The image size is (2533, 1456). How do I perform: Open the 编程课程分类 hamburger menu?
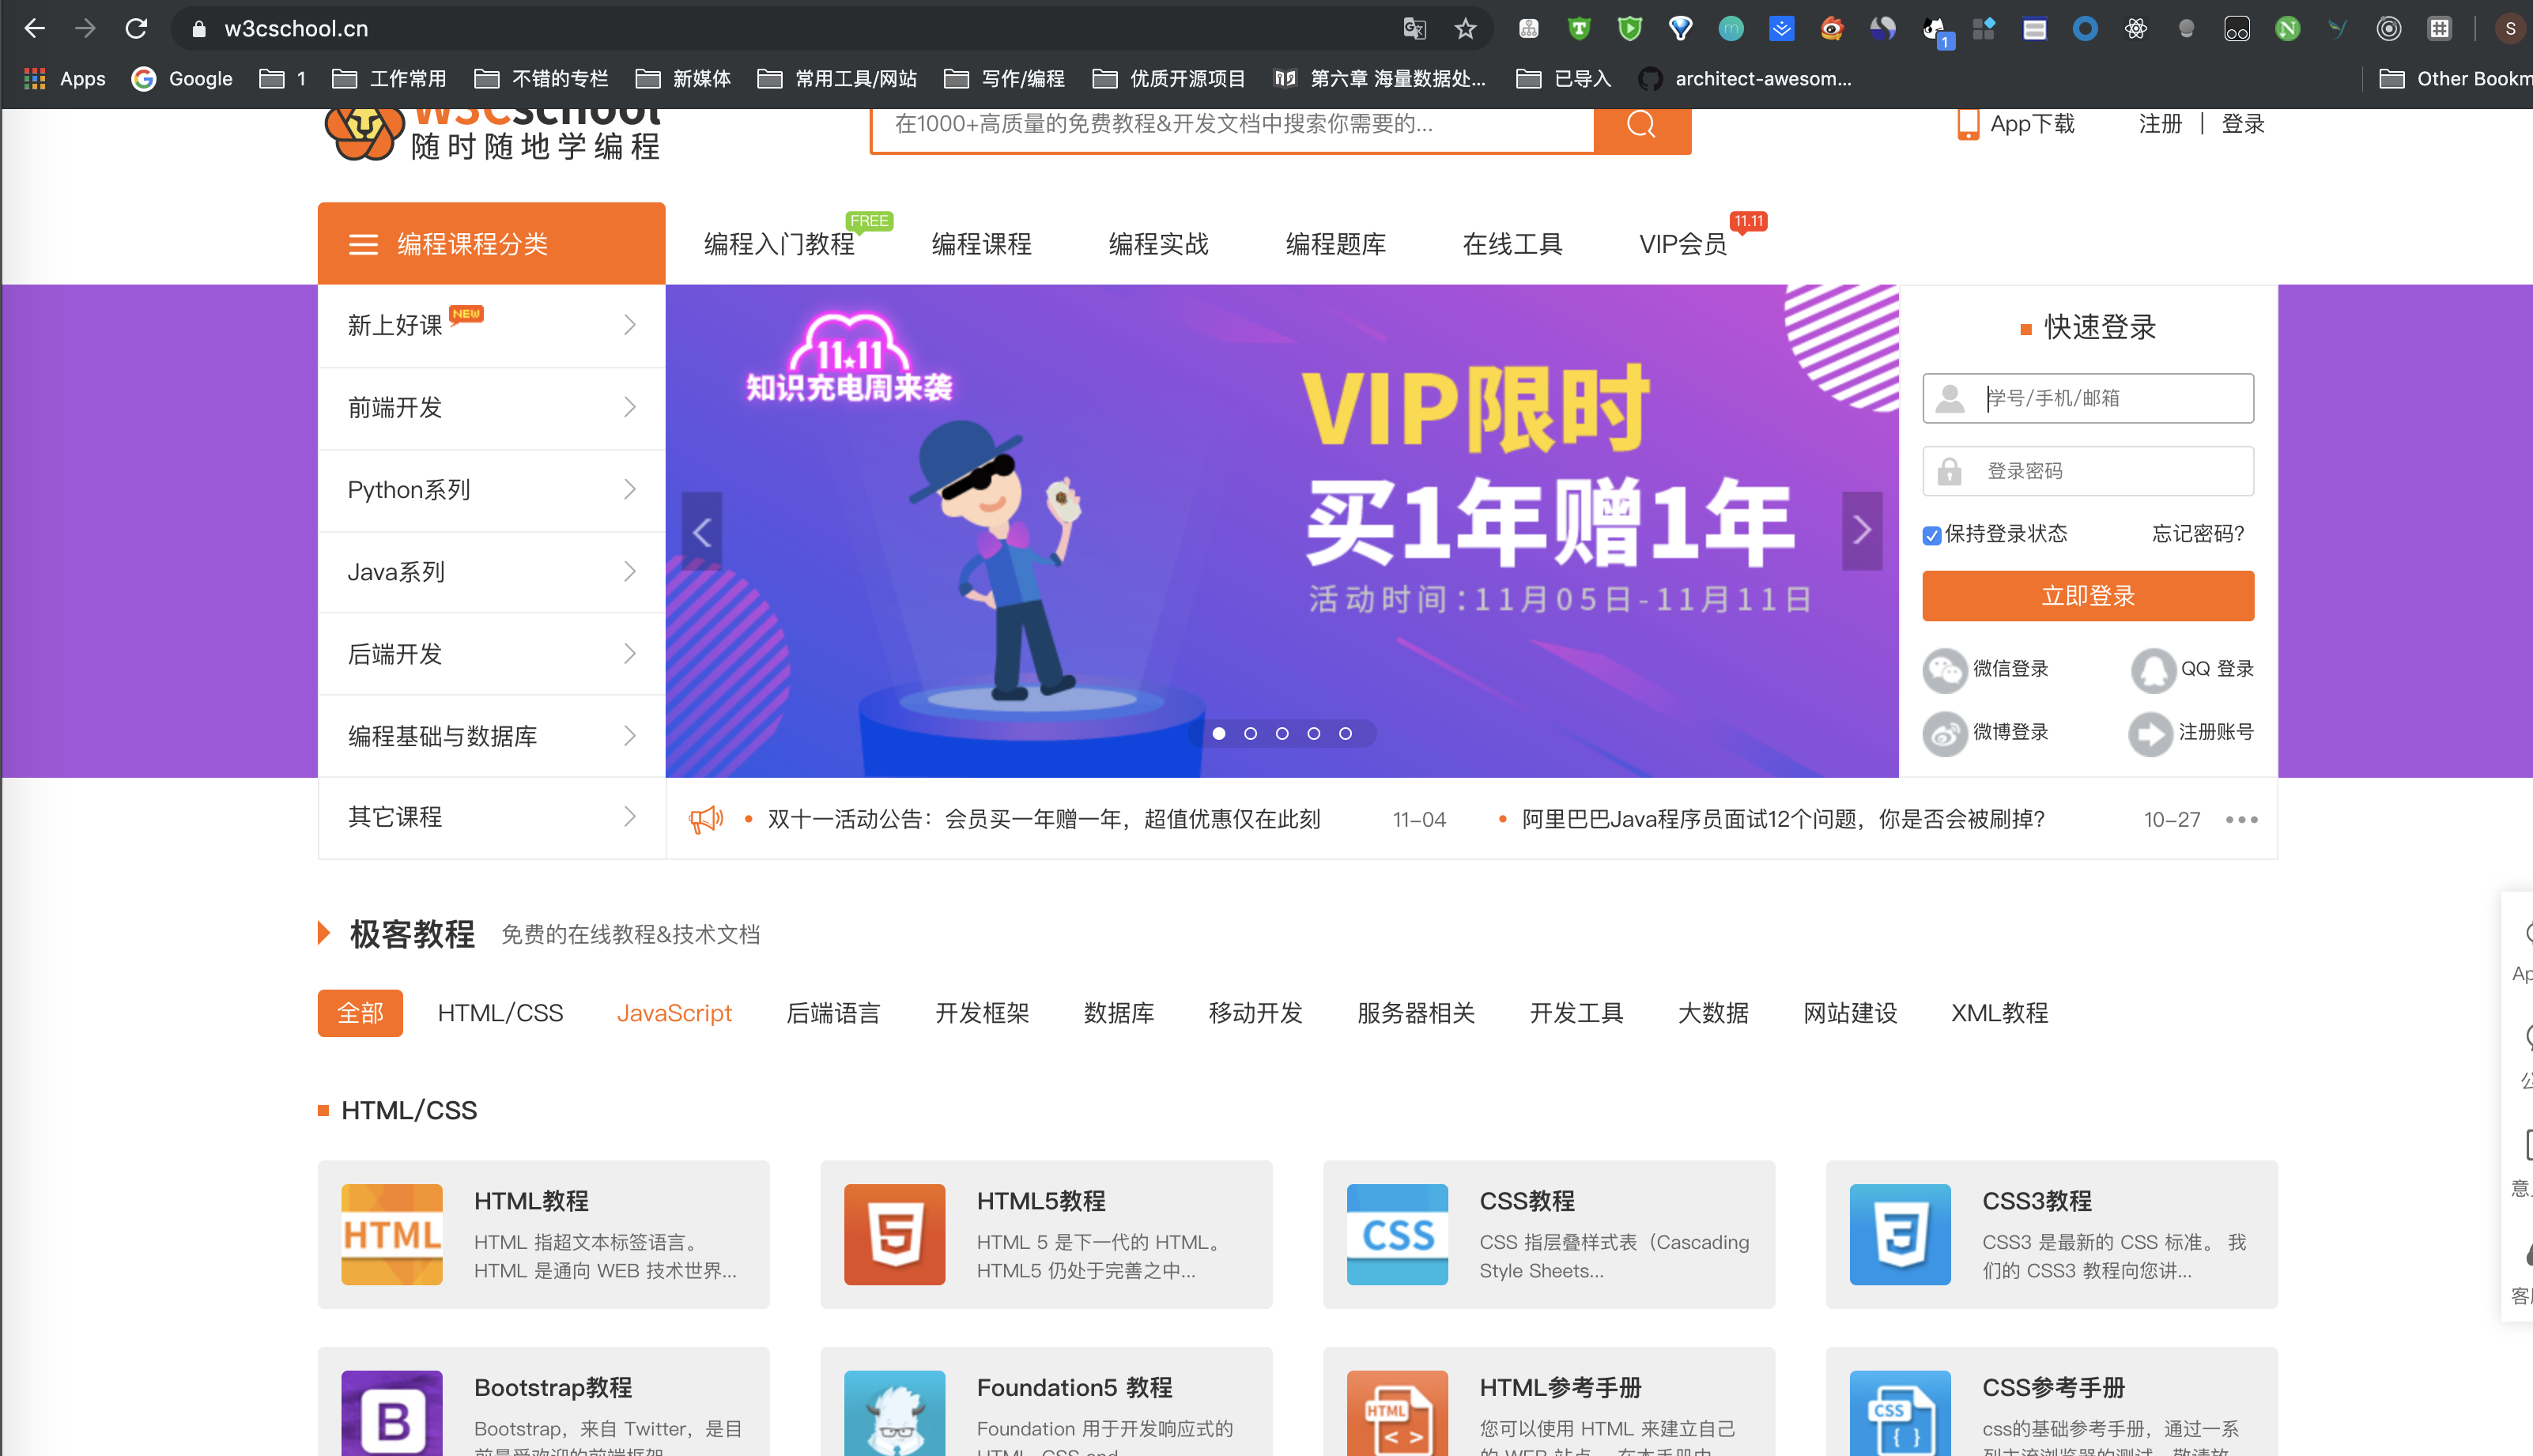click(x=363, y=244)
